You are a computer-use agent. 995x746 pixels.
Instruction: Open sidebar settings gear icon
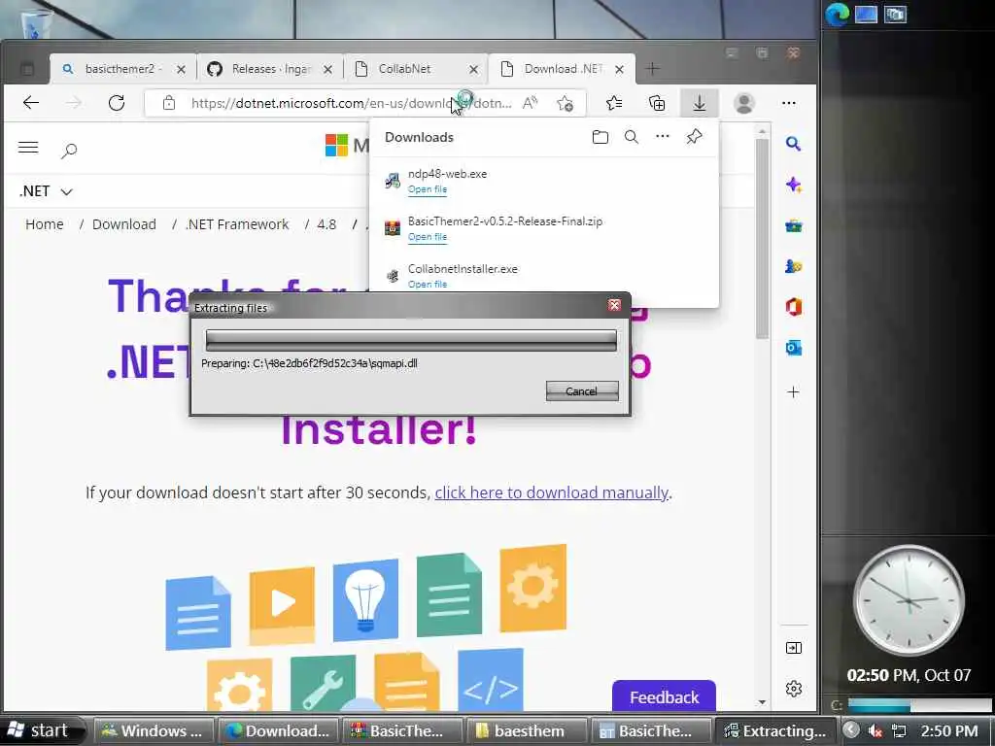(x=793, y=689)
